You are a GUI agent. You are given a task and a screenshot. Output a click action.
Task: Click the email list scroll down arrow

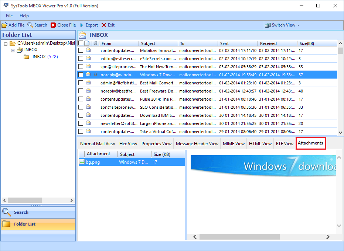[340, 132]
